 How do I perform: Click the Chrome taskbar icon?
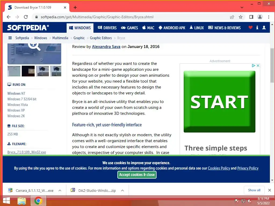point(38,201)
